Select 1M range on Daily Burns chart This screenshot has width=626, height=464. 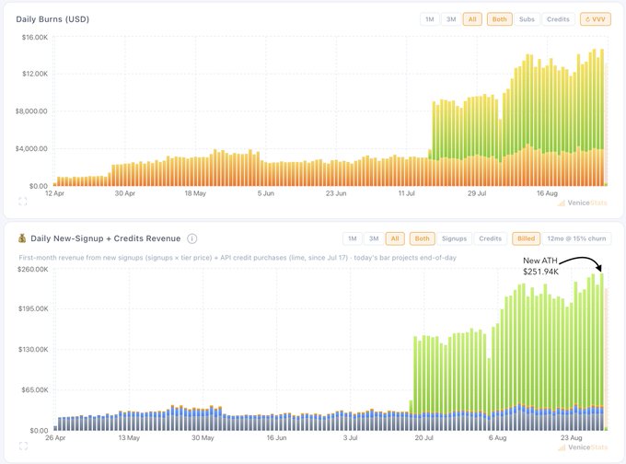click(x=430, y=19)
